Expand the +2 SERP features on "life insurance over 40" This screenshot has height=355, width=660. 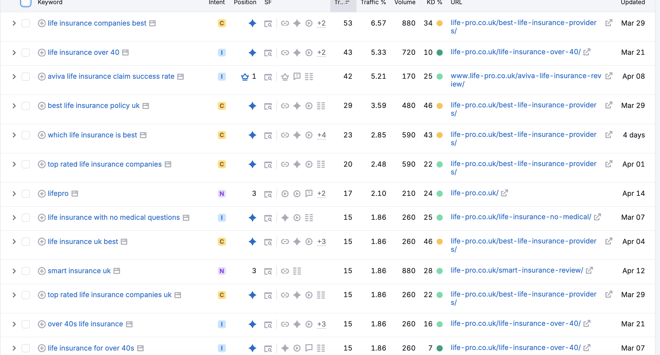point(321,52)
